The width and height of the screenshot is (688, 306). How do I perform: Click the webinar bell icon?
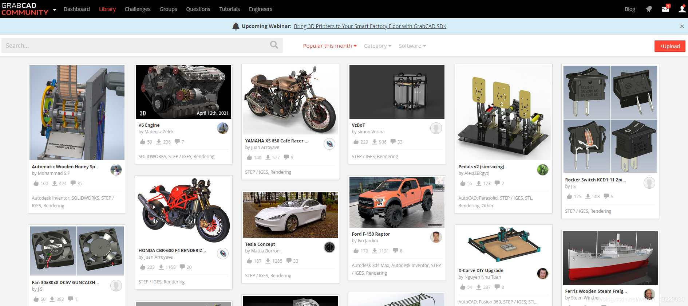[236, 26]
